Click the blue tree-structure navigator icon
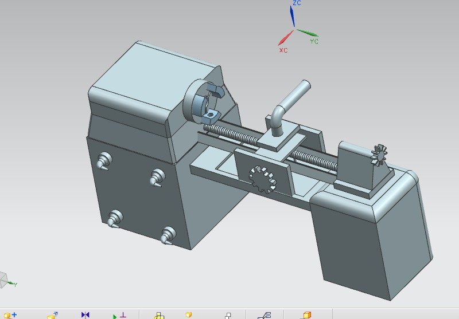Viewport: 459px width, 319px height. 264,316
